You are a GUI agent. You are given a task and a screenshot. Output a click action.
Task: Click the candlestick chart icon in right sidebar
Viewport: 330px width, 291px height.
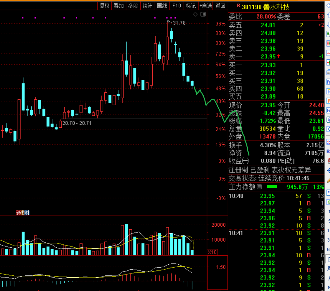coord(328,62)
